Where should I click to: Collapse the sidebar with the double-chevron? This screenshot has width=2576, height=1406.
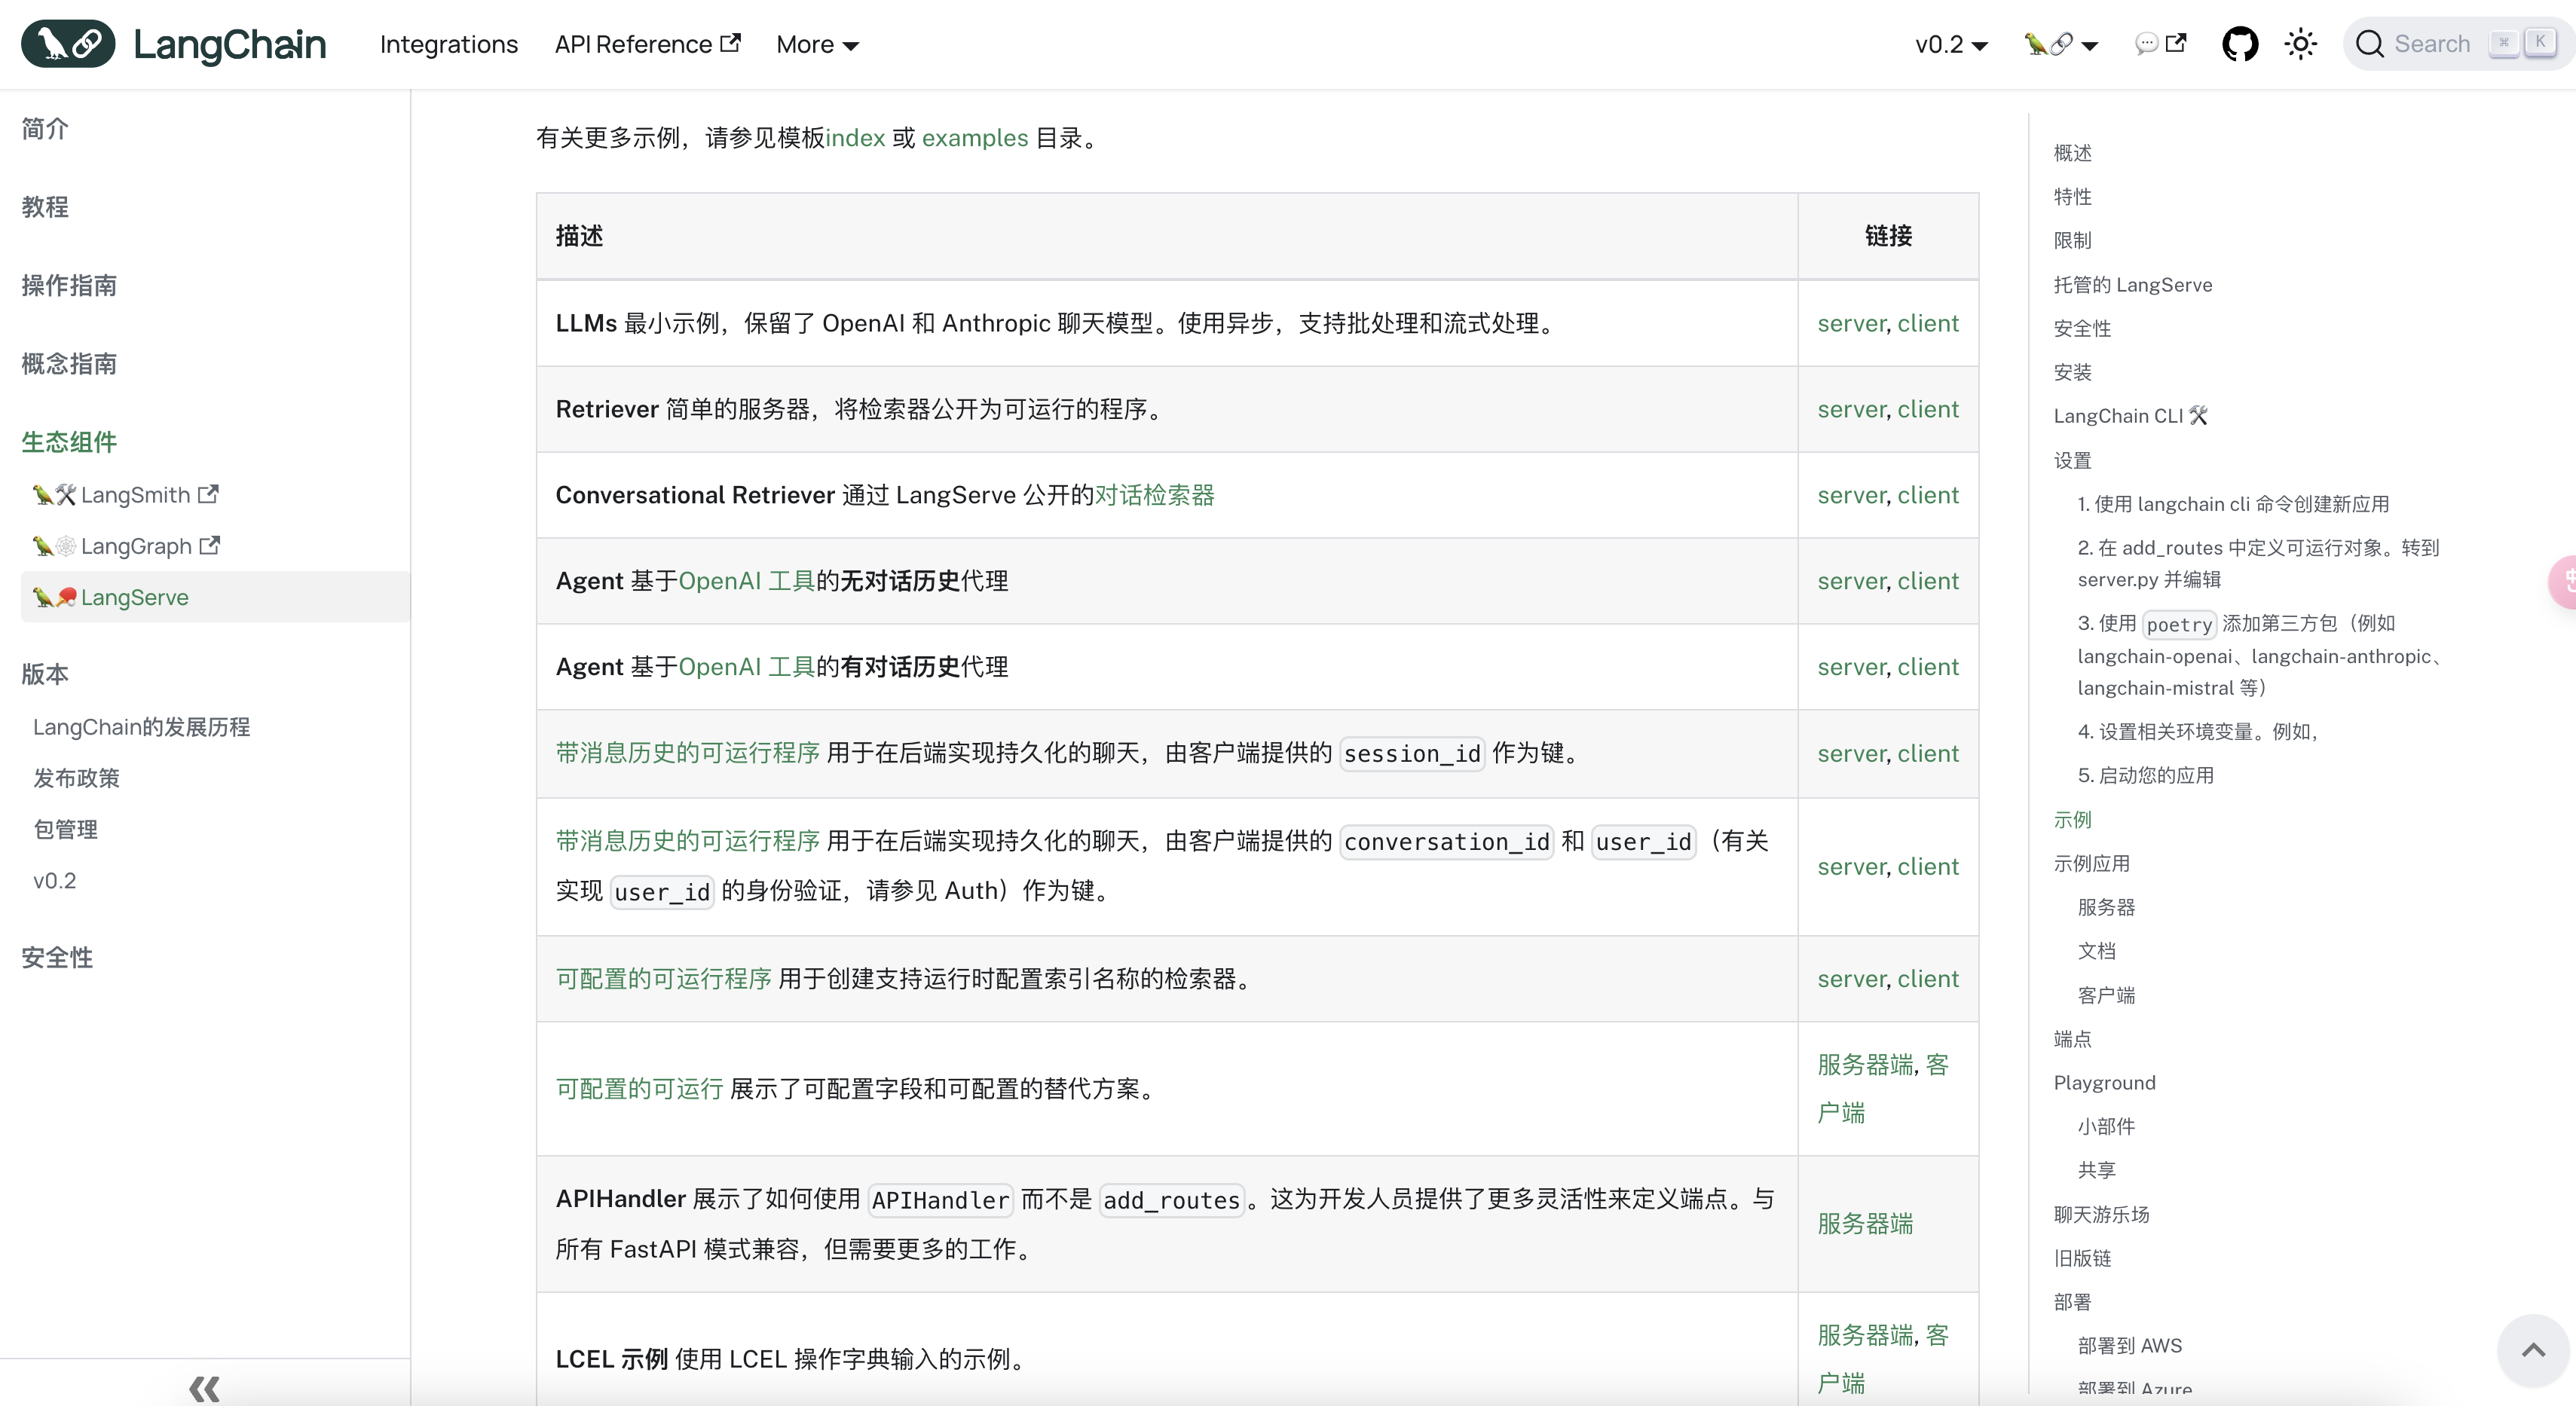[x=204, y=1387]
